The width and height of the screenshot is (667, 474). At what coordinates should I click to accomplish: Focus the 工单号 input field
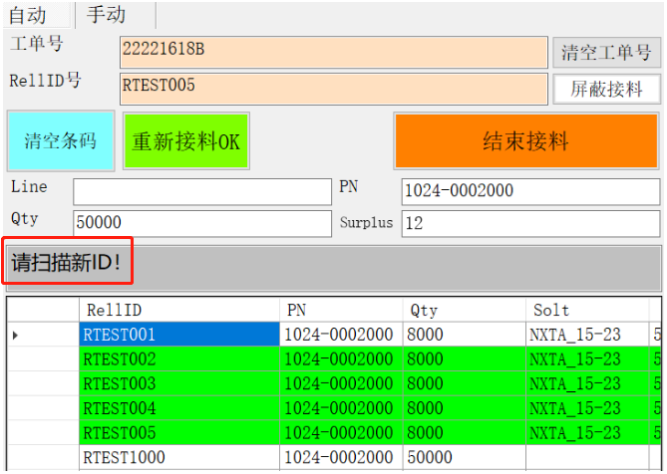333,52
